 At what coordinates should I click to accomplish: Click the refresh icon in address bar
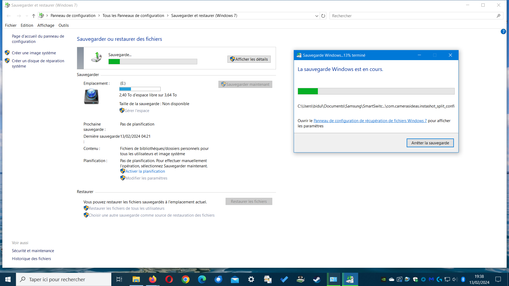click(x=323, y=16)
